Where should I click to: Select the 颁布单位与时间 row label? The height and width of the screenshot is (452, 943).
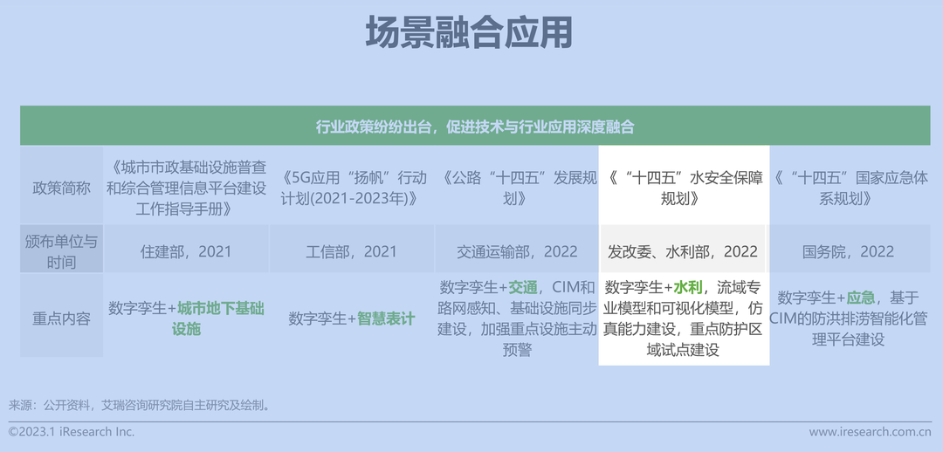point(61,251)
